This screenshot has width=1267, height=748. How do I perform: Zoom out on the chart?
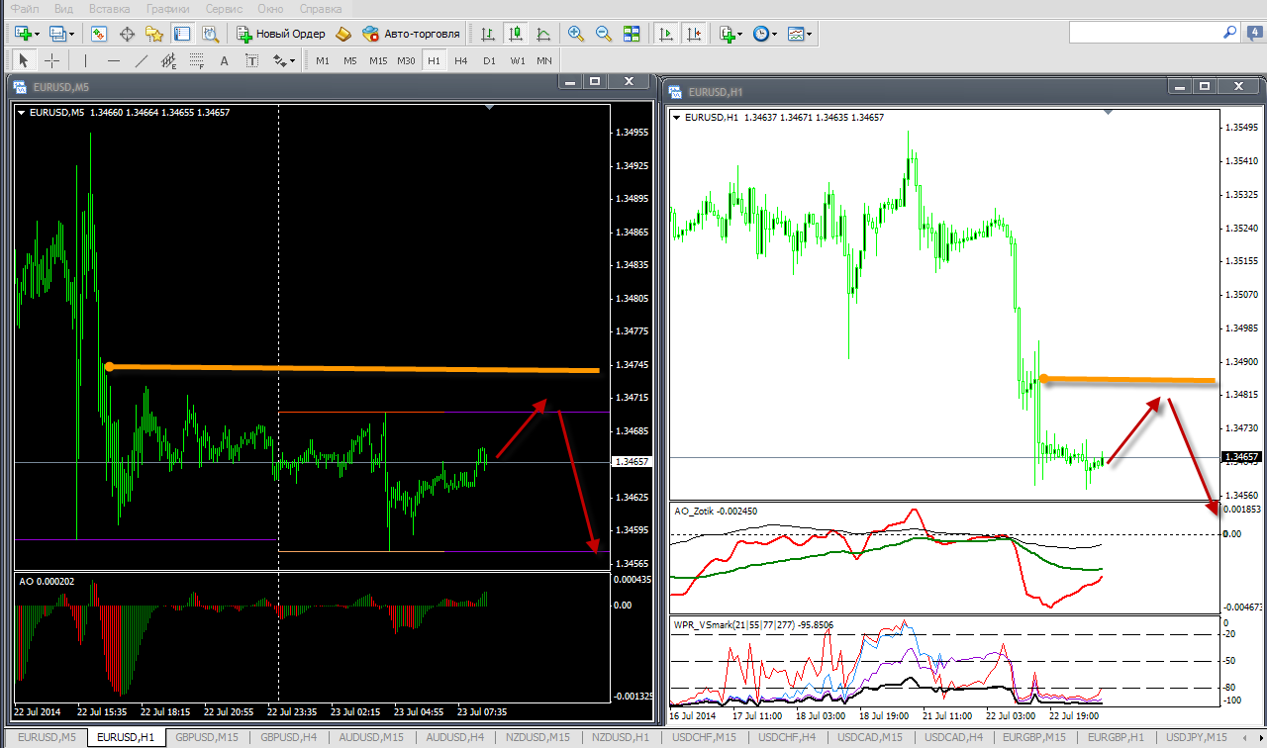pyautogui.click(x=604, y=34)
